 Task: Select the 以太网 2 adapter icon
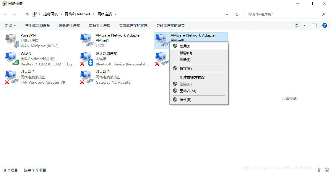12,77
